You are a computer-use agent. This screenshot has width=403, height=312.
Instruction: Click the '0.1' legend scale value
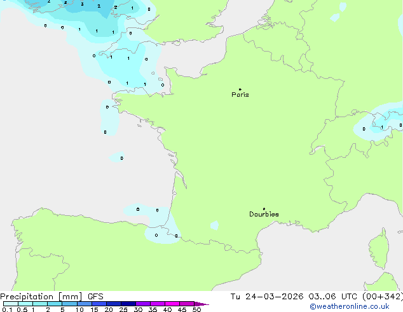pos(7,309)
